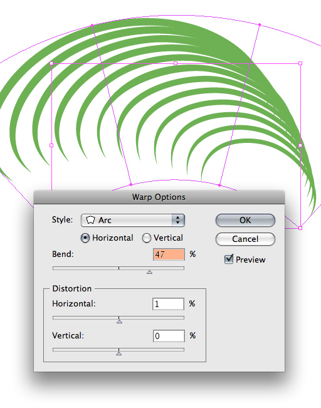Click the top-left bounding box handle
This screenshot has height=408, width=321.
(51, 63)
